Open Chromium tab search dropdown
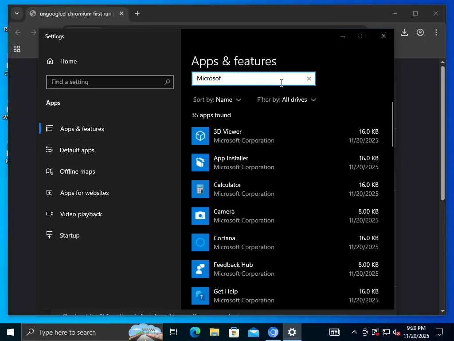 17,13
